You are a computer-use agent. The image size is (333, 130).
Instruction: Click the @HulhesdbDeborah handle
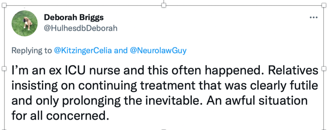coord(80,28)
